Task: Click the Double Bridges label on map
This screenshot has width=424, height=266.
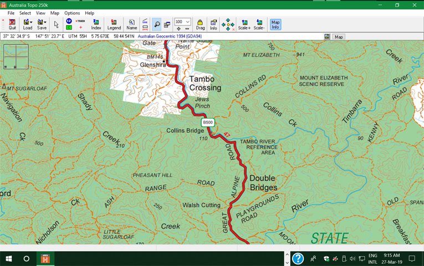Action: pos(263,183)
